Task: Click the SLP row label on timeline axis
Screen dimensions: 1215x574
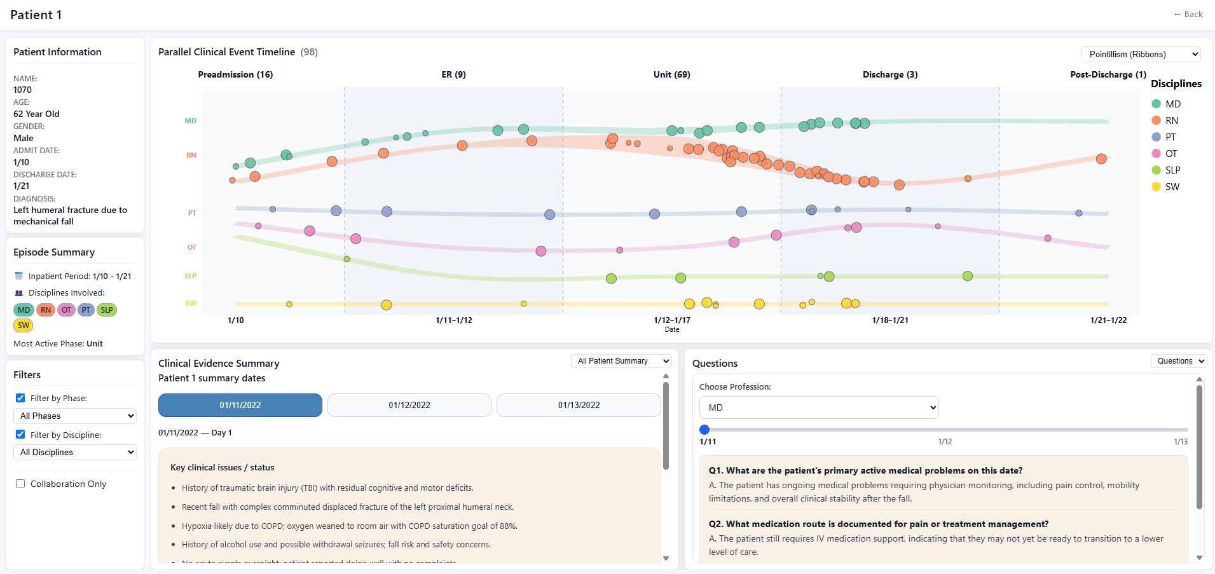Action: (x=191, y=276)
